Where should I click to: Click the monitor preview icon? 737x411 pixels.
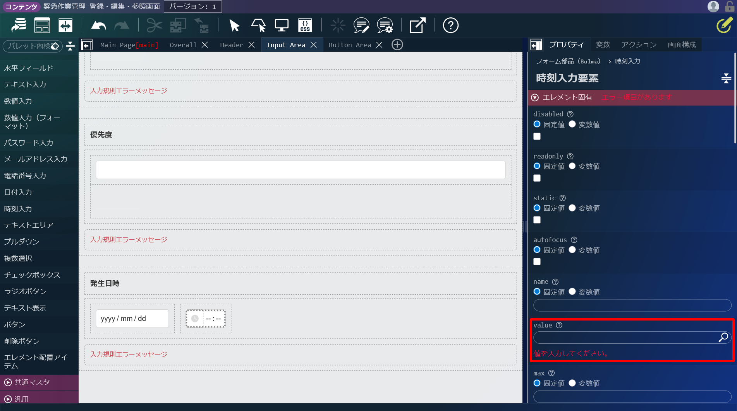[x=282, y=26]
